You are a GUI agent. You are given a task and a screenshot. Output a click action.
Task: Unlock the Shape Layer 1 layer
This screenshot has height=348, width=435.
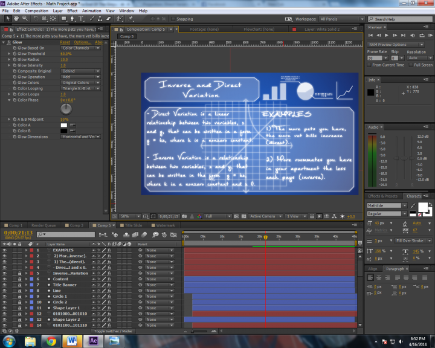(20, 308)
